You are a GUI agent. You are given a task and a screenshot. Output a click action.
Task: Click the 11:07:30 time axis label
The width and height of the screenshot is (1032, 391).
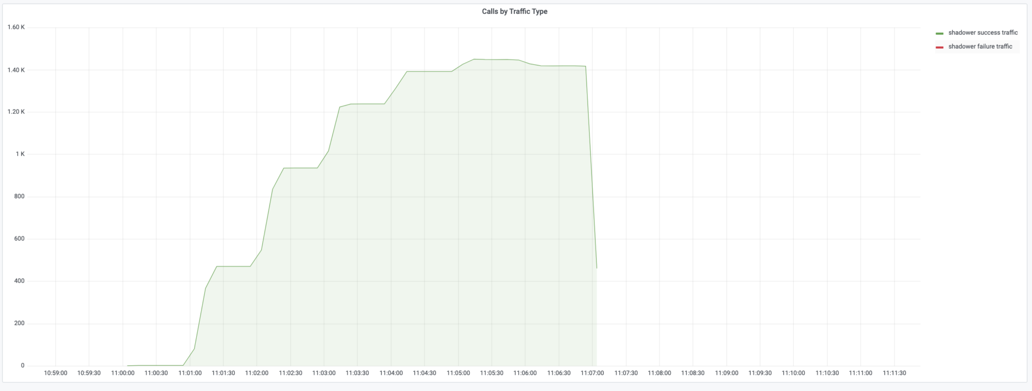coord(626,373)
